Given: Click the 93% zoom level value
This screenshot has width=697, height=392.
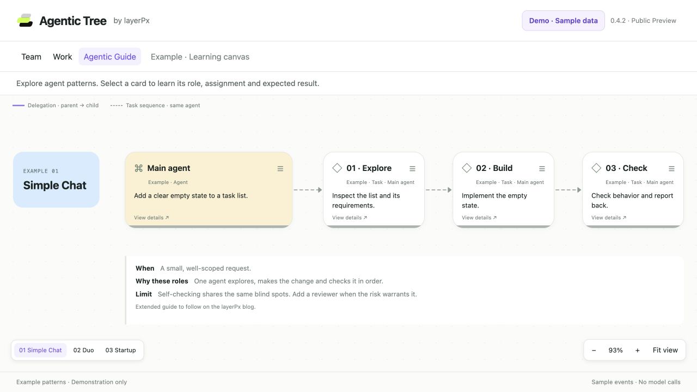Looking at the screenshot, I should pos(616,350).
